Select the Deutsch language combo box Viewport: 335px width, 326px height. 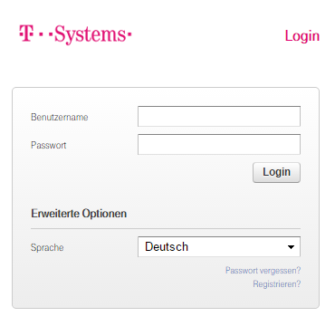coord(219,247)
